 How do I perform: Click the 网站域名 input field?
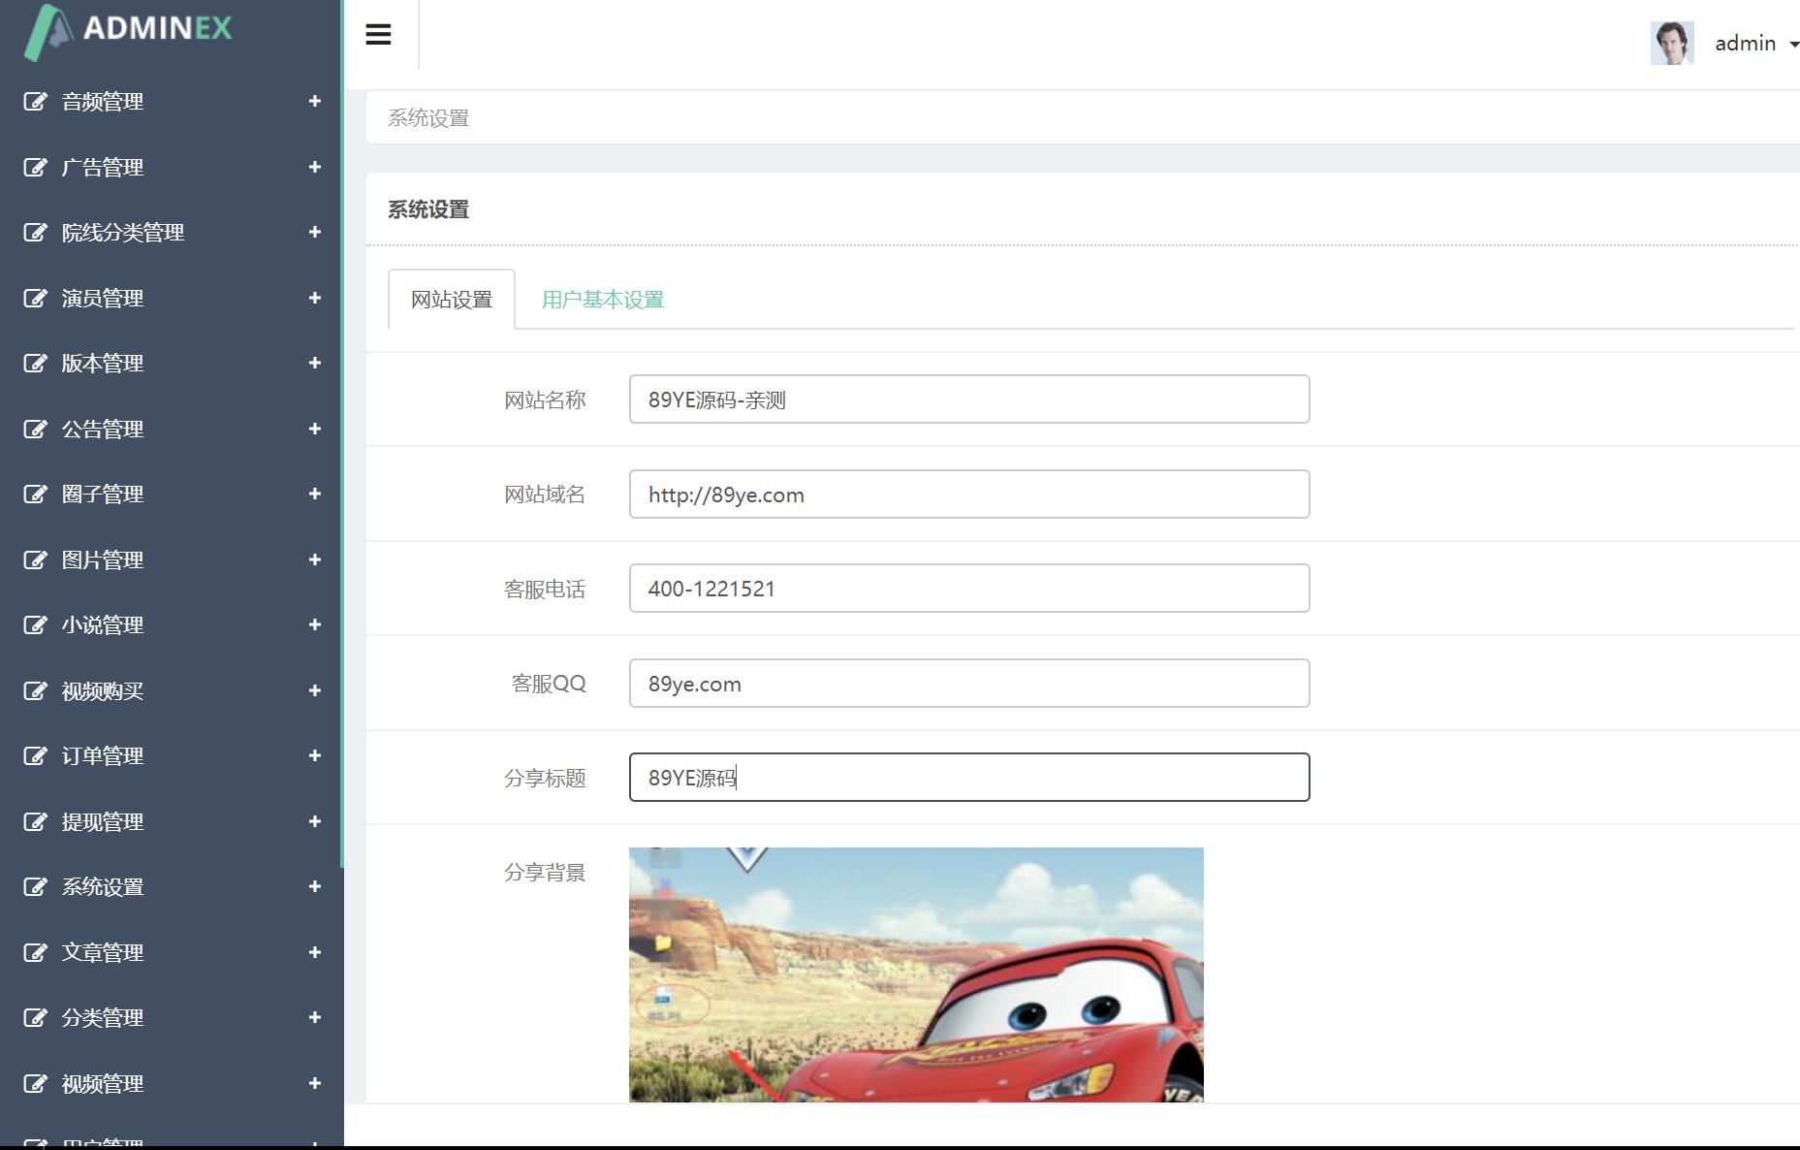tap(969, 495)
